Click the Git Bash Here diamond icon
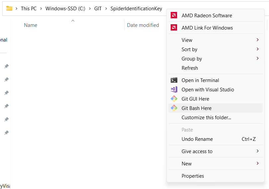Image resolution: width=269 pixels, height=189 pixels. pos(174,108)
